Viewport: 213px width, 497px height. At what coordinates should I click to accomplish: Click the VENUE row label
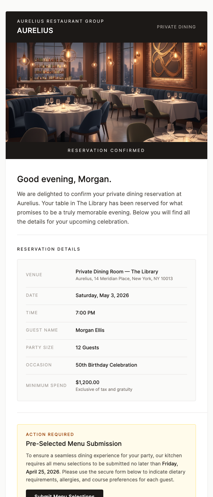pos(34,275)
